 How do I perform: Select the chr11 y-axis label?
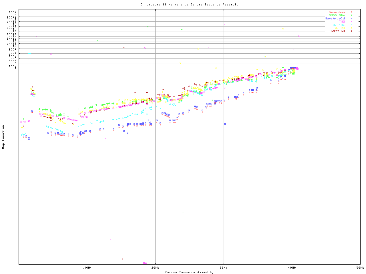point(12,44)
